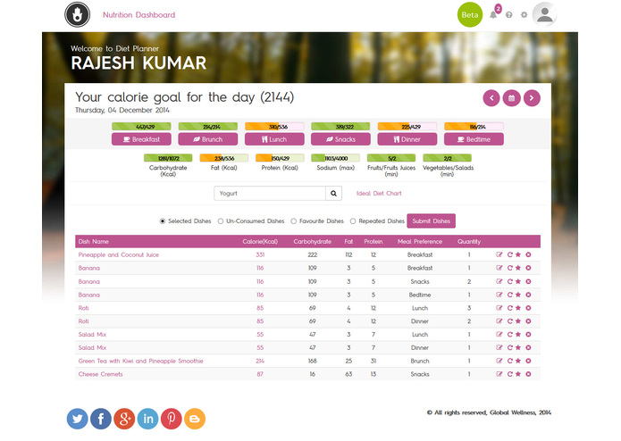Open the Snacks meal tab
Screen dimensions: 621x441
340,139
